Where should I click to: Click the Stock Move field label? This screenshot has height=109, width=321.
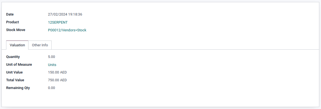click(x=16, y=30)
